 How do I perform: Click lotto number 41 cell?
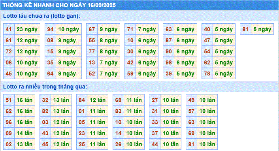coord(9,29)
